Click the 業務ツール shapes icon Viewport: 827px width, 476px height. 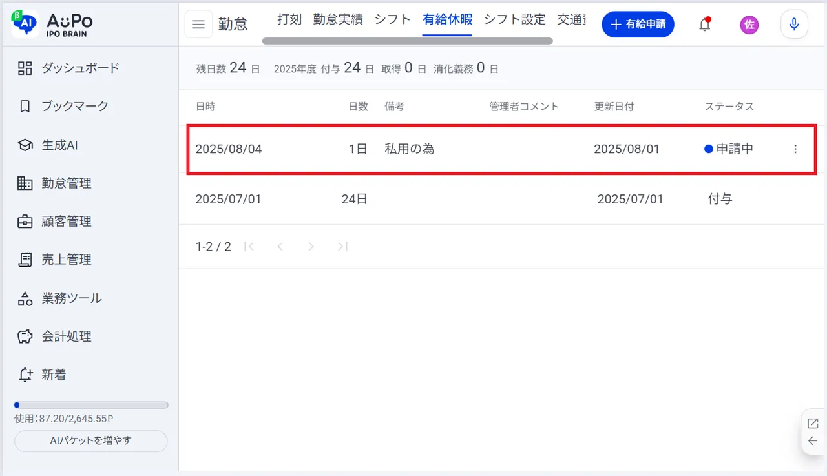[25, 298]
